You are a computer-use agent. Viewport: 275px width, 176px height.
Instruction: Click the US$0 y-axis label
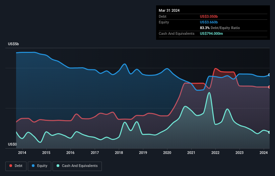click(12, 144)
